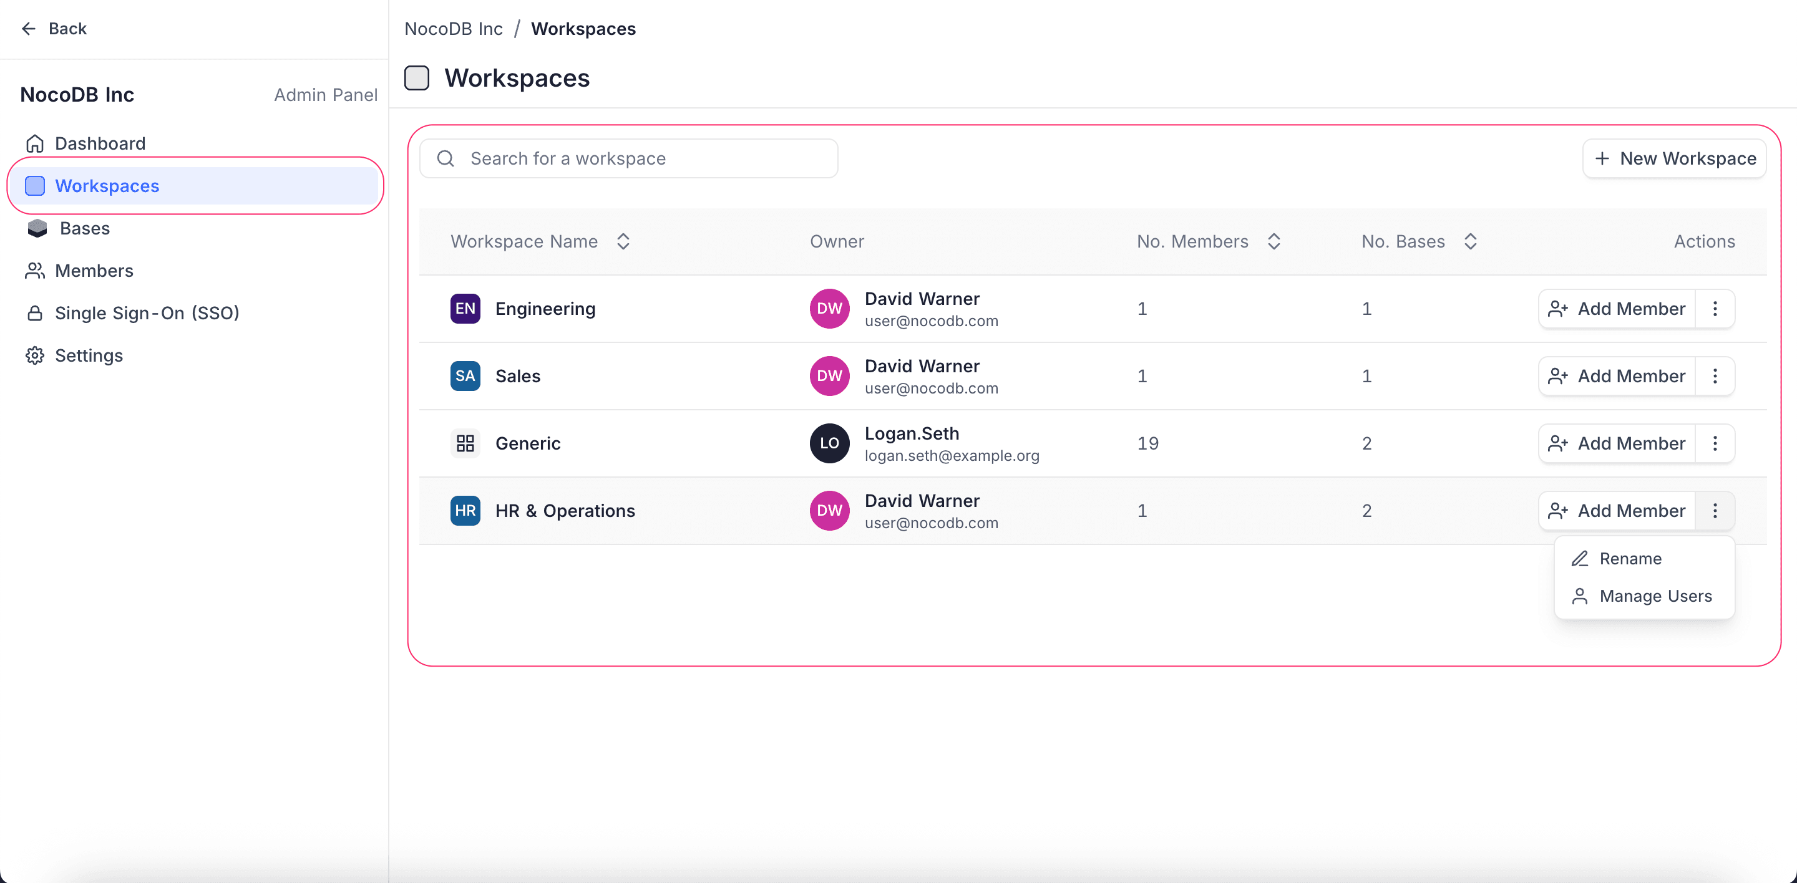
Task: Click the NocoDB Inc breadcrumb link
Action: click(x=454, y=29)
